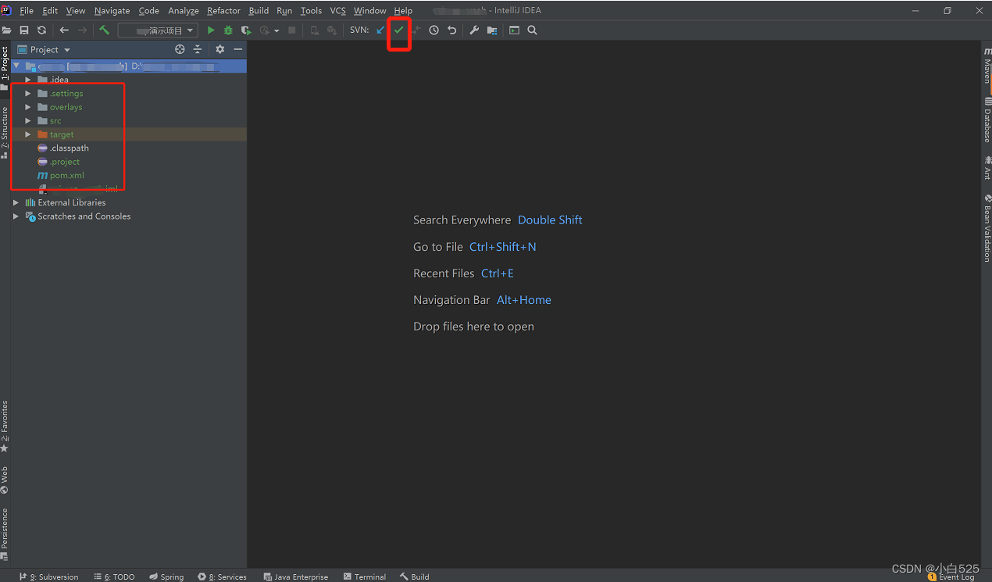Click the Open folder toolbar icon
This screenshot has width=992, height=582.
pos(6,30)
